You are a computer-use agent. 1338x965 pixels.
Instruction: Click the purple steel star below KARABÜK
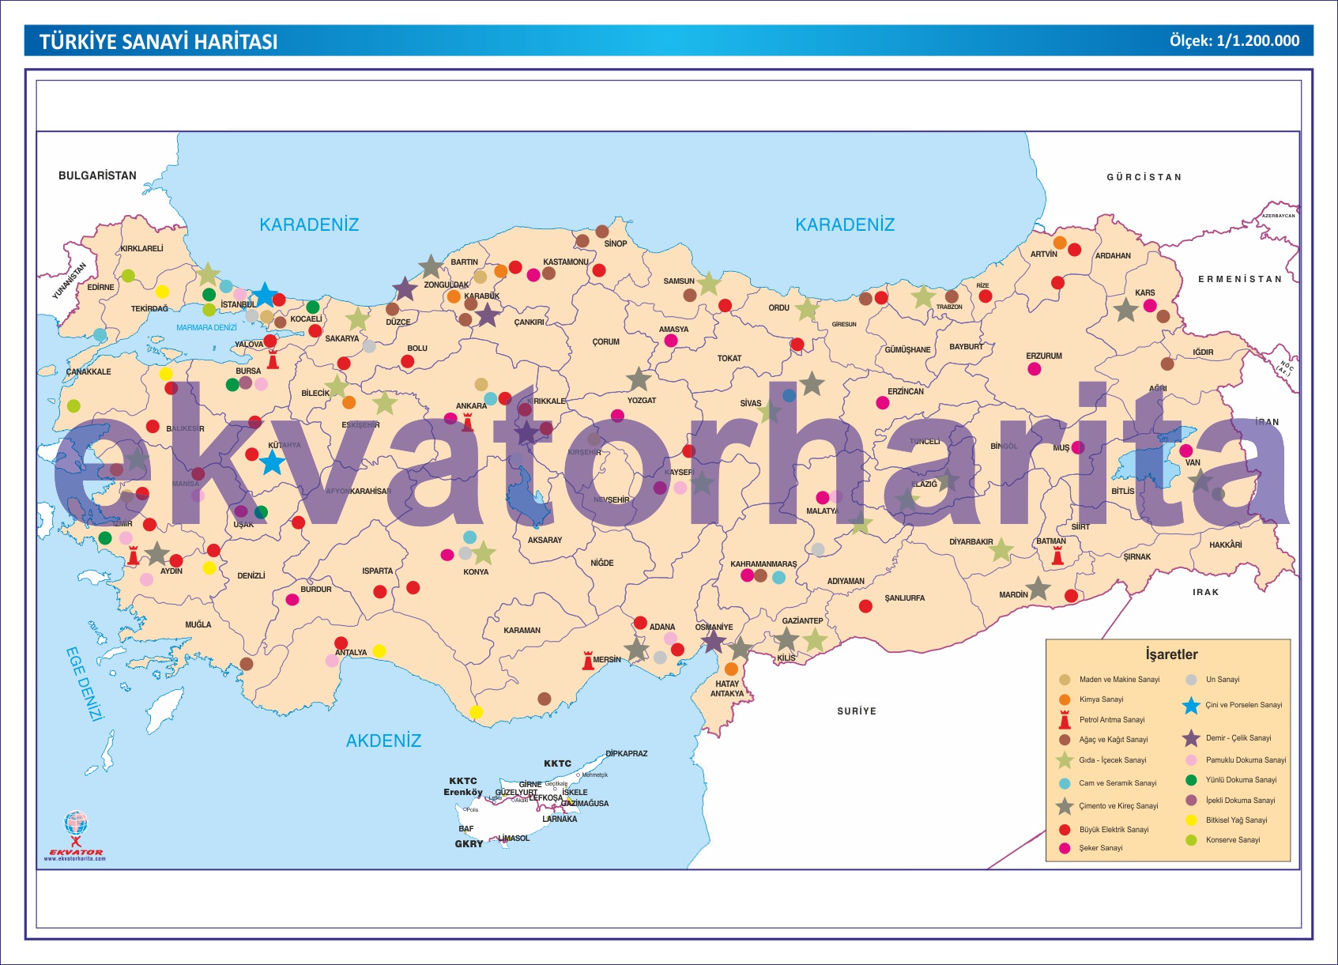click(x=488, y=315)
